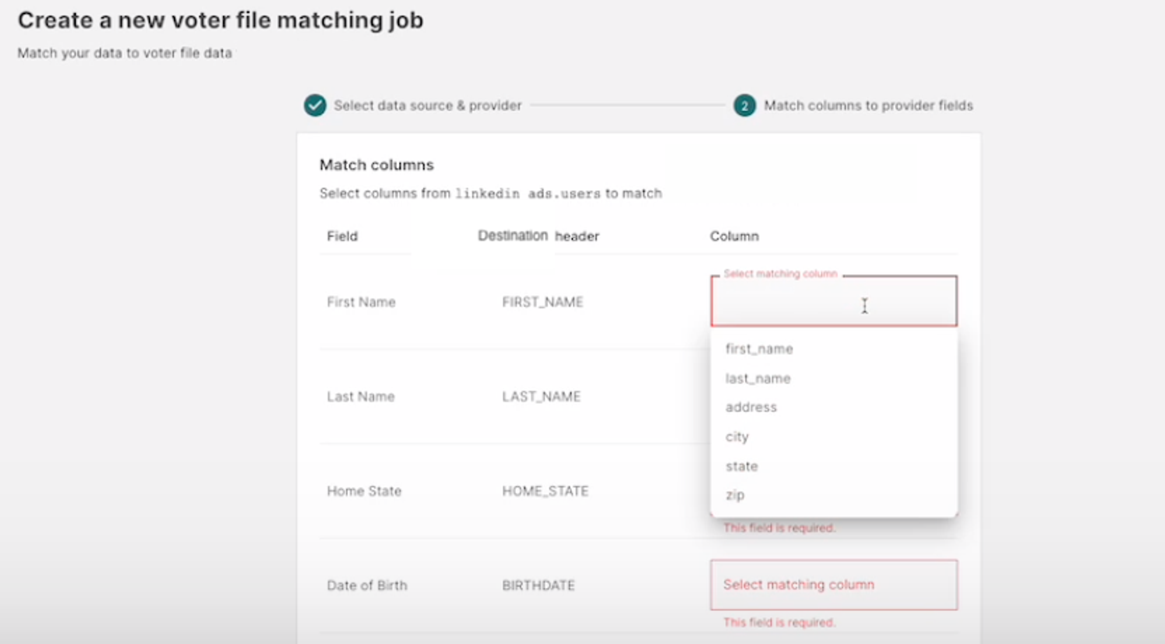Click the BIRTHDATE destination header cell
Viewport: 1165px width, 644px height.
538,585
